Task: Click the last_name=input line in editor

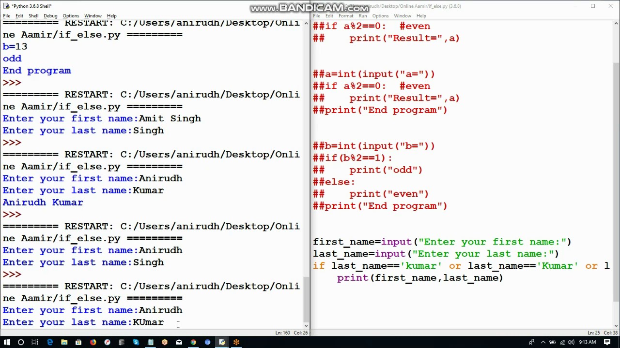Action: point(436,254)
